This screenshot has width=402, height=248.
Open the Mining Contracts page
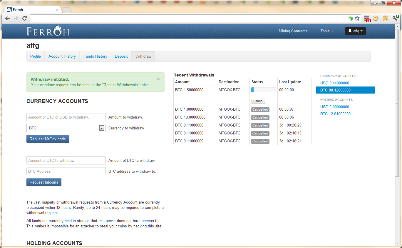click(x=293, y=31)
